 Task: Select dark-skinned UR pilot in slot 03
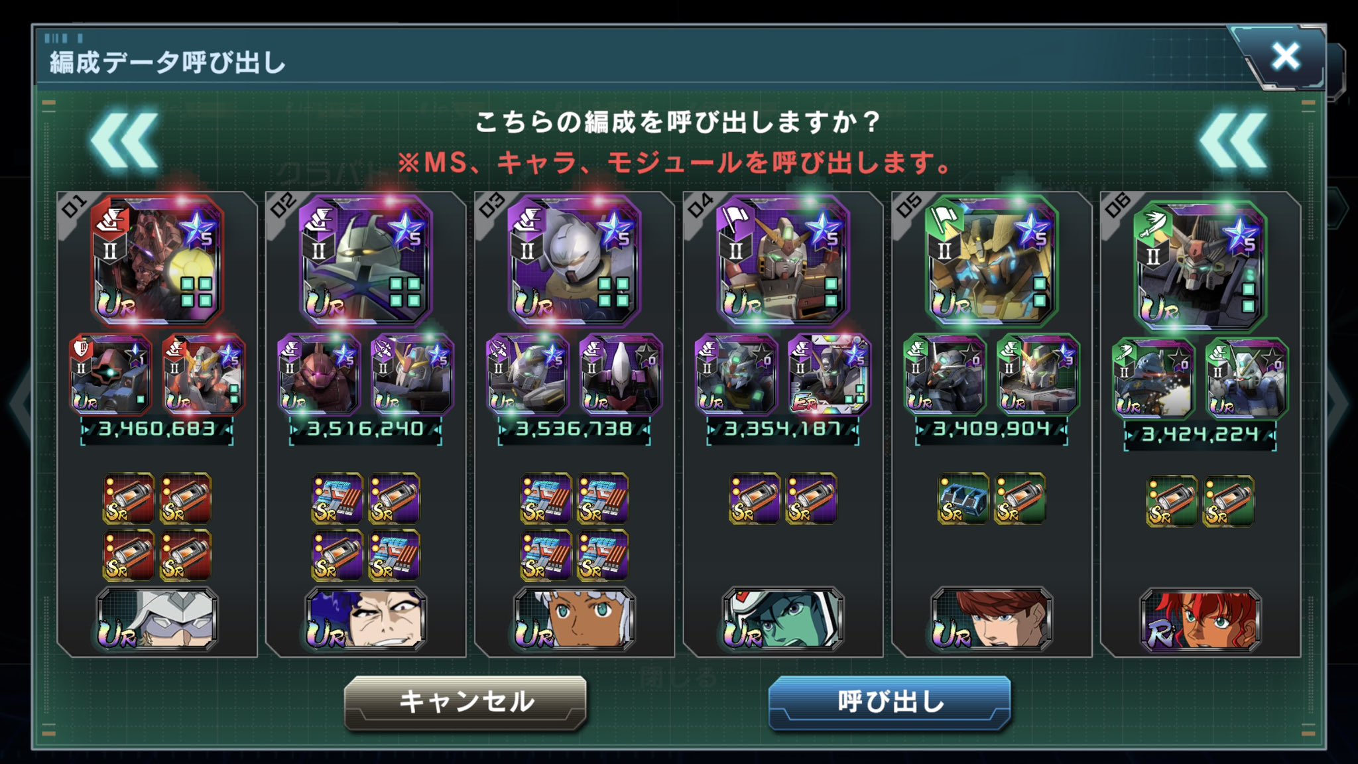tap(574, 619)
